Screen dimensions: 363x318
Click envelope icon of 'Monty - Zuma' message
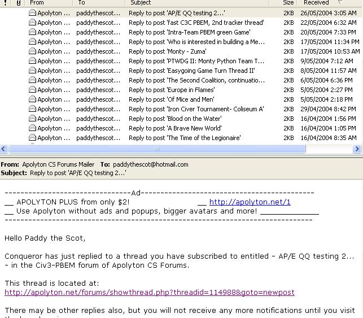32,51
